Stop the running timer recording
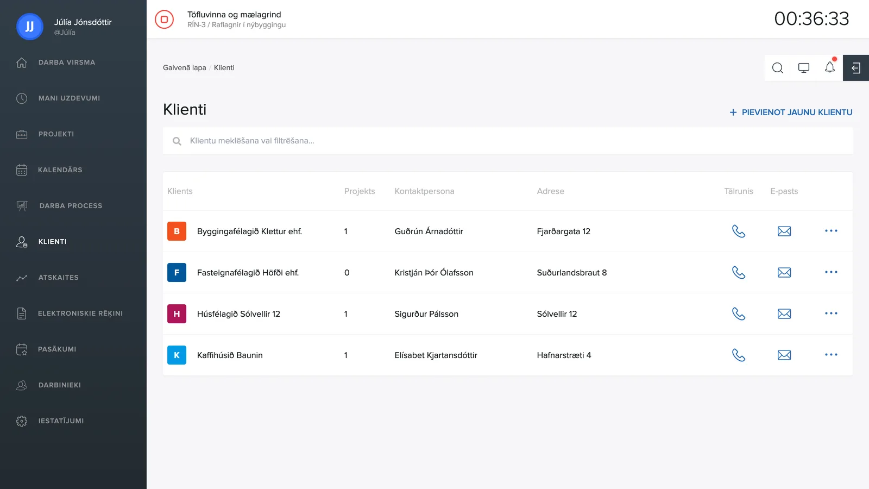 click(x=164, y=19)
